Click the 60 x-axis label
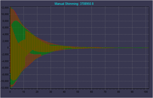 [x=91, y=92]
